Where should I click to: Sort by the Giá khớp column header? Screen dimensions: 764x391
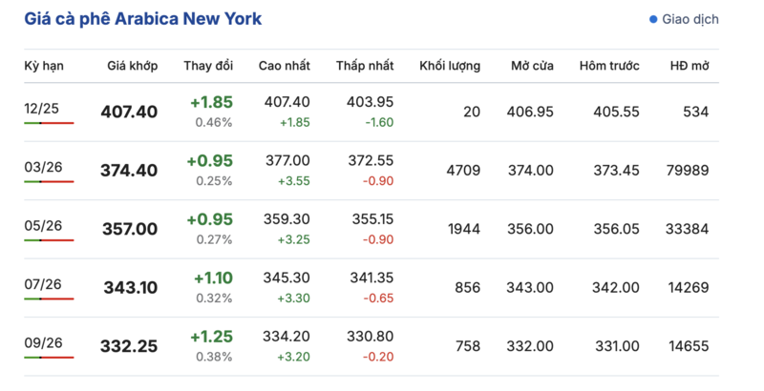coord(132,66)
